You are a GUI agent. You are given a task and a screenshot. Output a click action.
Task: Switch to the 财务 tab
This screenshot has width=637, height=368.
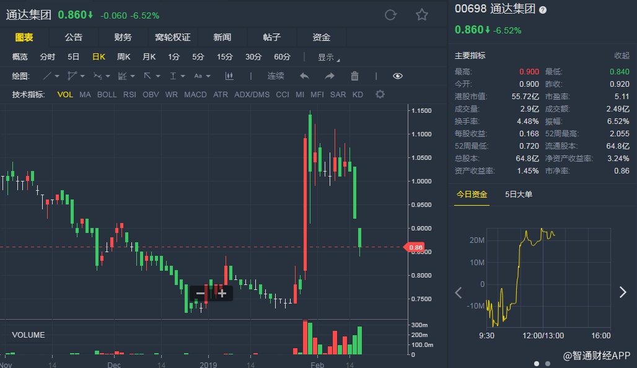[x=123, y=37]
